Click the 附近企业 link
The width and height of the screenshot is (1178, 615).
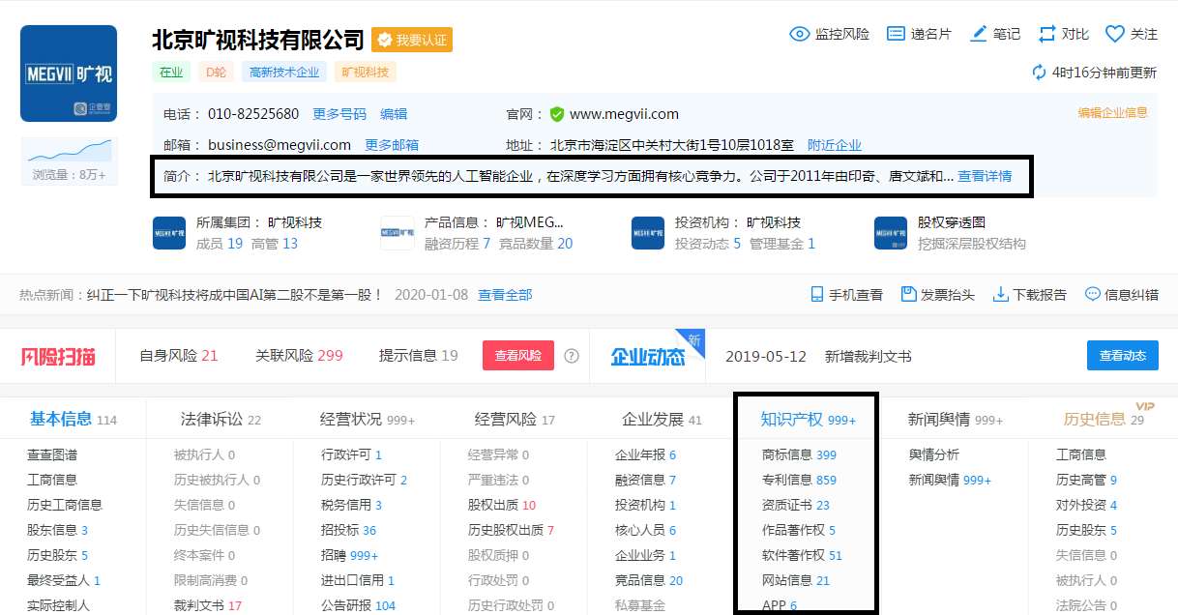coord(835,145)
